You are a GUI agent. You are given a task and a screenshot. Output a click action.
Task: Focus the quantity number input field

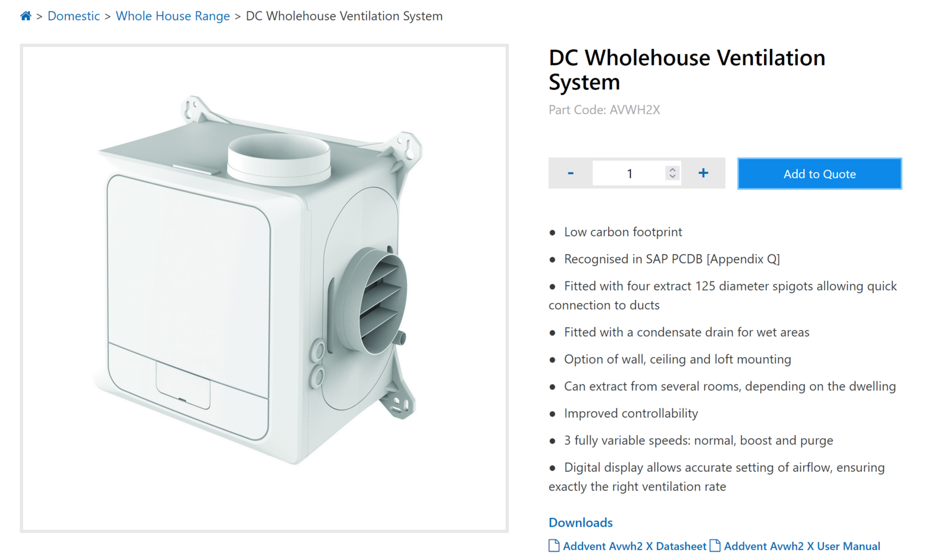click(630, 173)
